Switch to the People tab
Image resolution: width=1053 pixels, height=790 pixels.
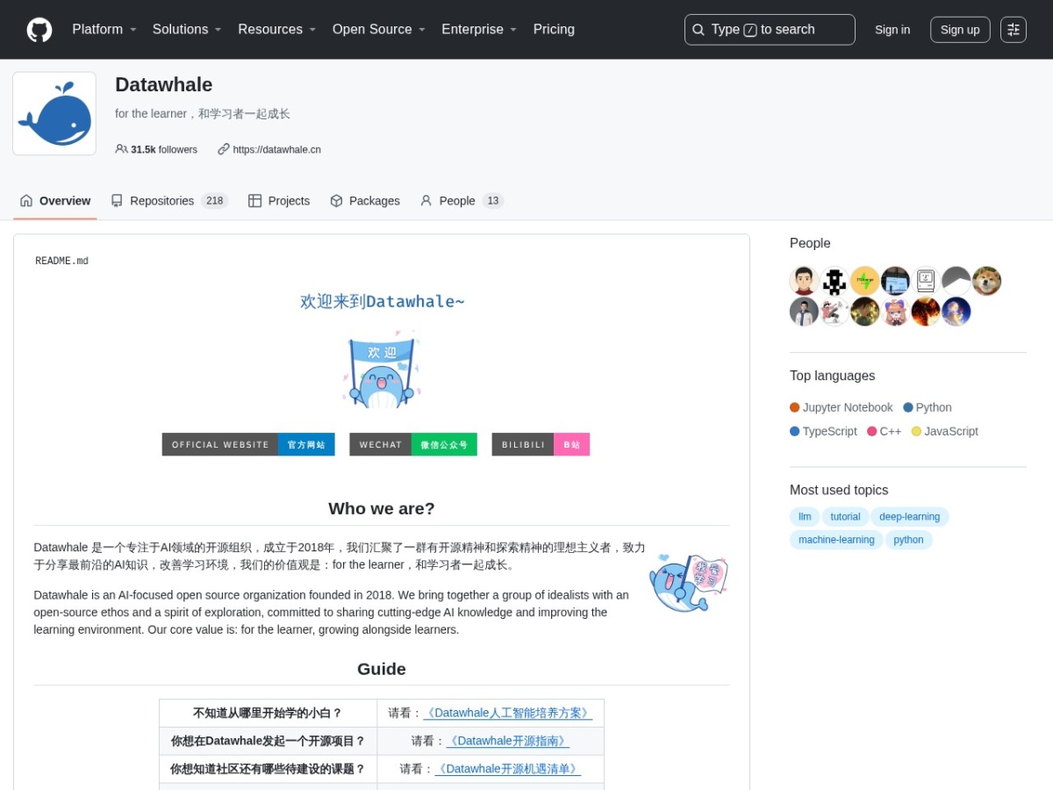coord(462,201)
